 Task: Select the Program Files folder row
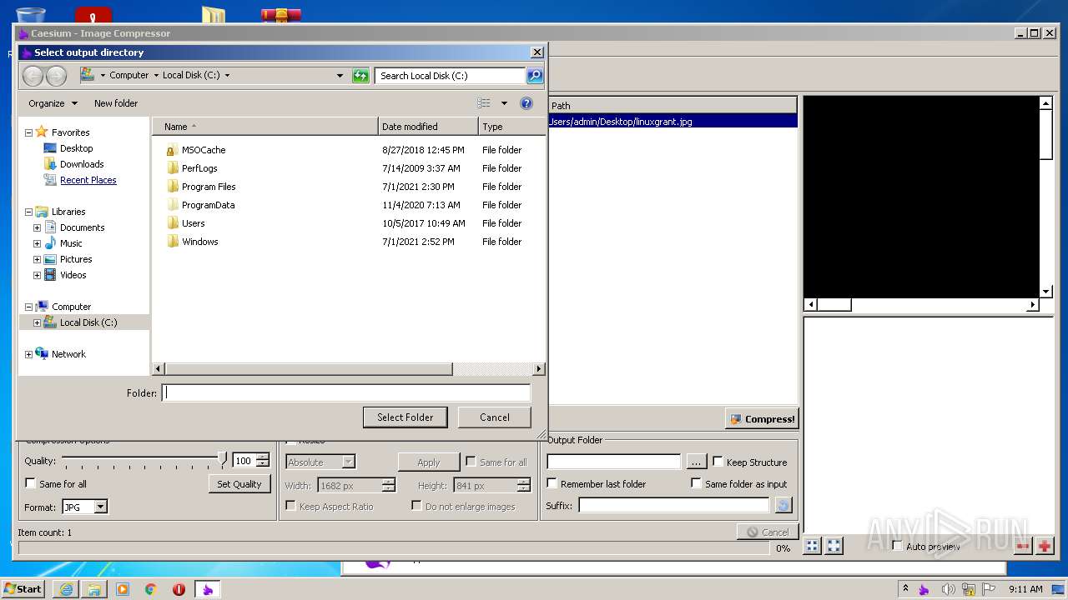click(x=348, y=187)
